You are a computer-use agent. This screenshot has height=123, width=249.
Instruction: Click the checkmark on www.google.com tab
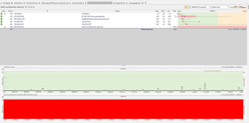(143, 3)
